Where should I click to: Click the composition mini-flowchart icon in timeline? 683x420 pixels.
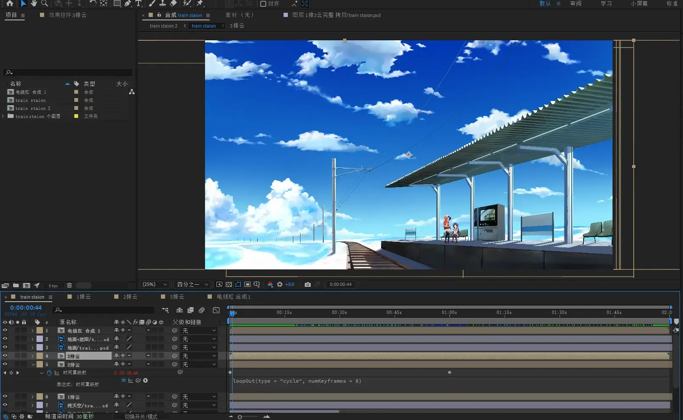pos(166,310)
